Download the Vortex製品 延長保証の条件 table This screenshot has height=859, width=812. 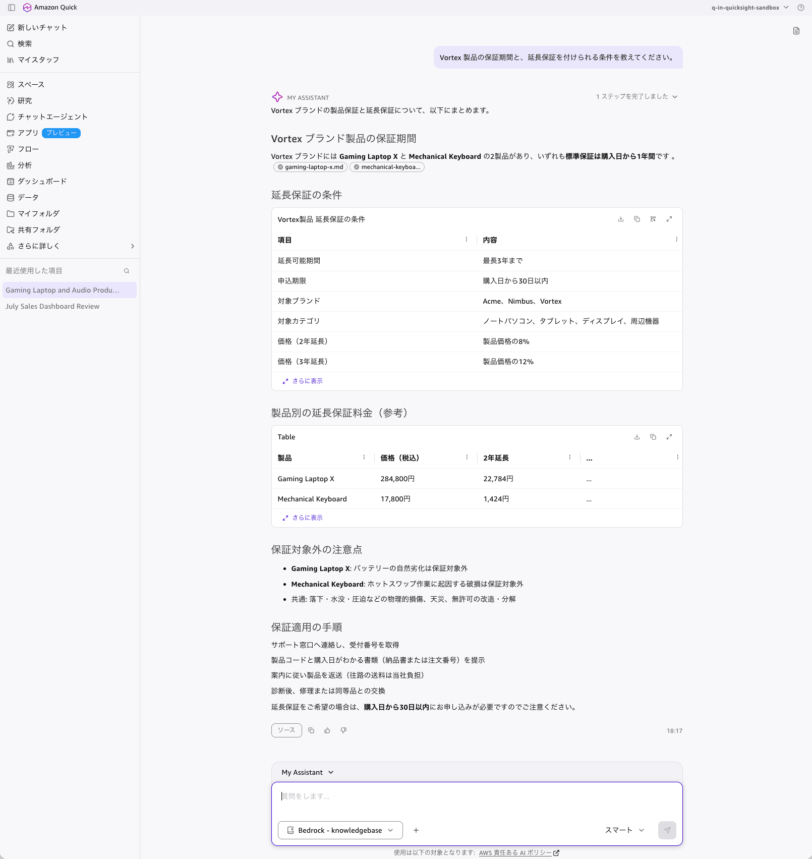[621, 219]
